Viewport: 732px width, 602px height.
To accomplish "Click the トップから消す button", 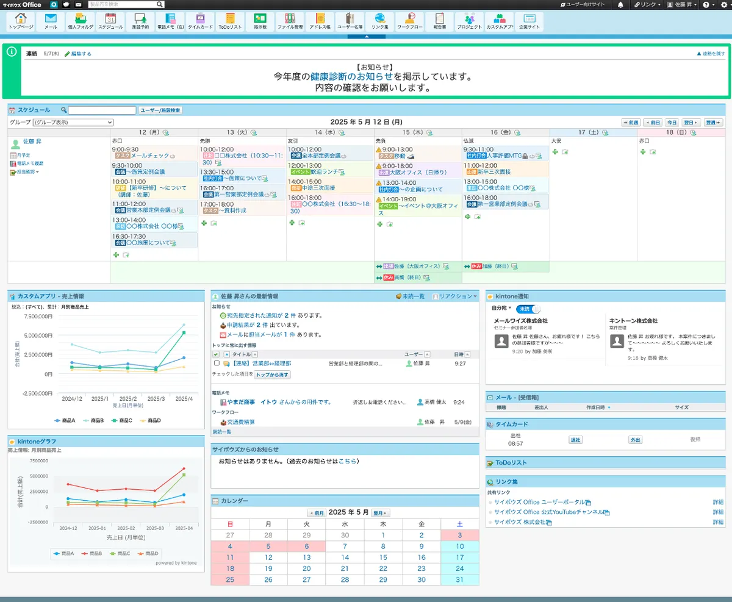I will [272, 374].
